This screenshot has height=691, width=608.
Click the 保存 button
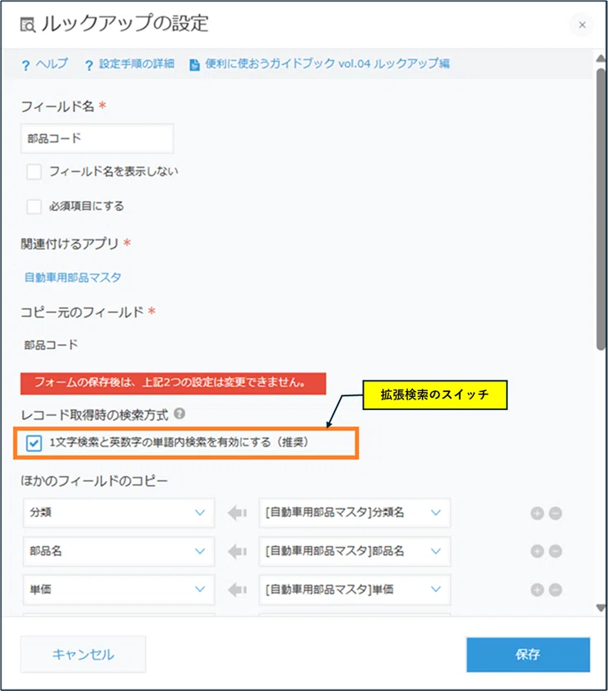[527, 655]
